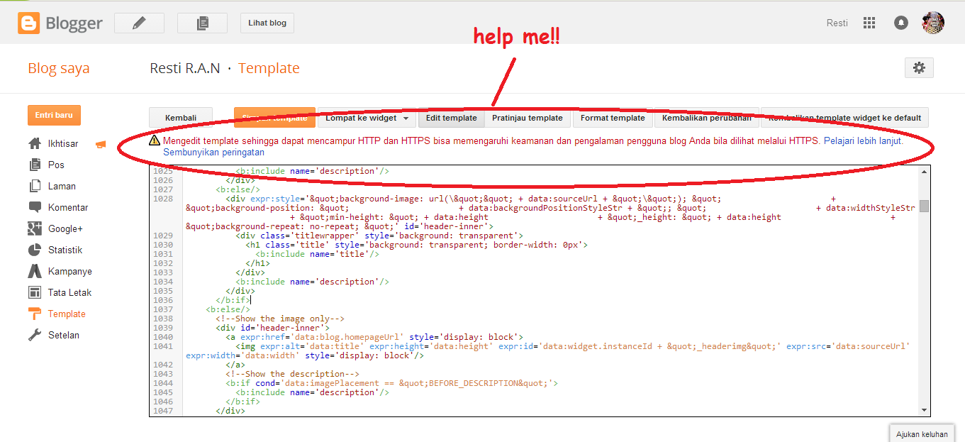Open Template section in sidebar
This screenshot has width=965, height=442.
67,314
